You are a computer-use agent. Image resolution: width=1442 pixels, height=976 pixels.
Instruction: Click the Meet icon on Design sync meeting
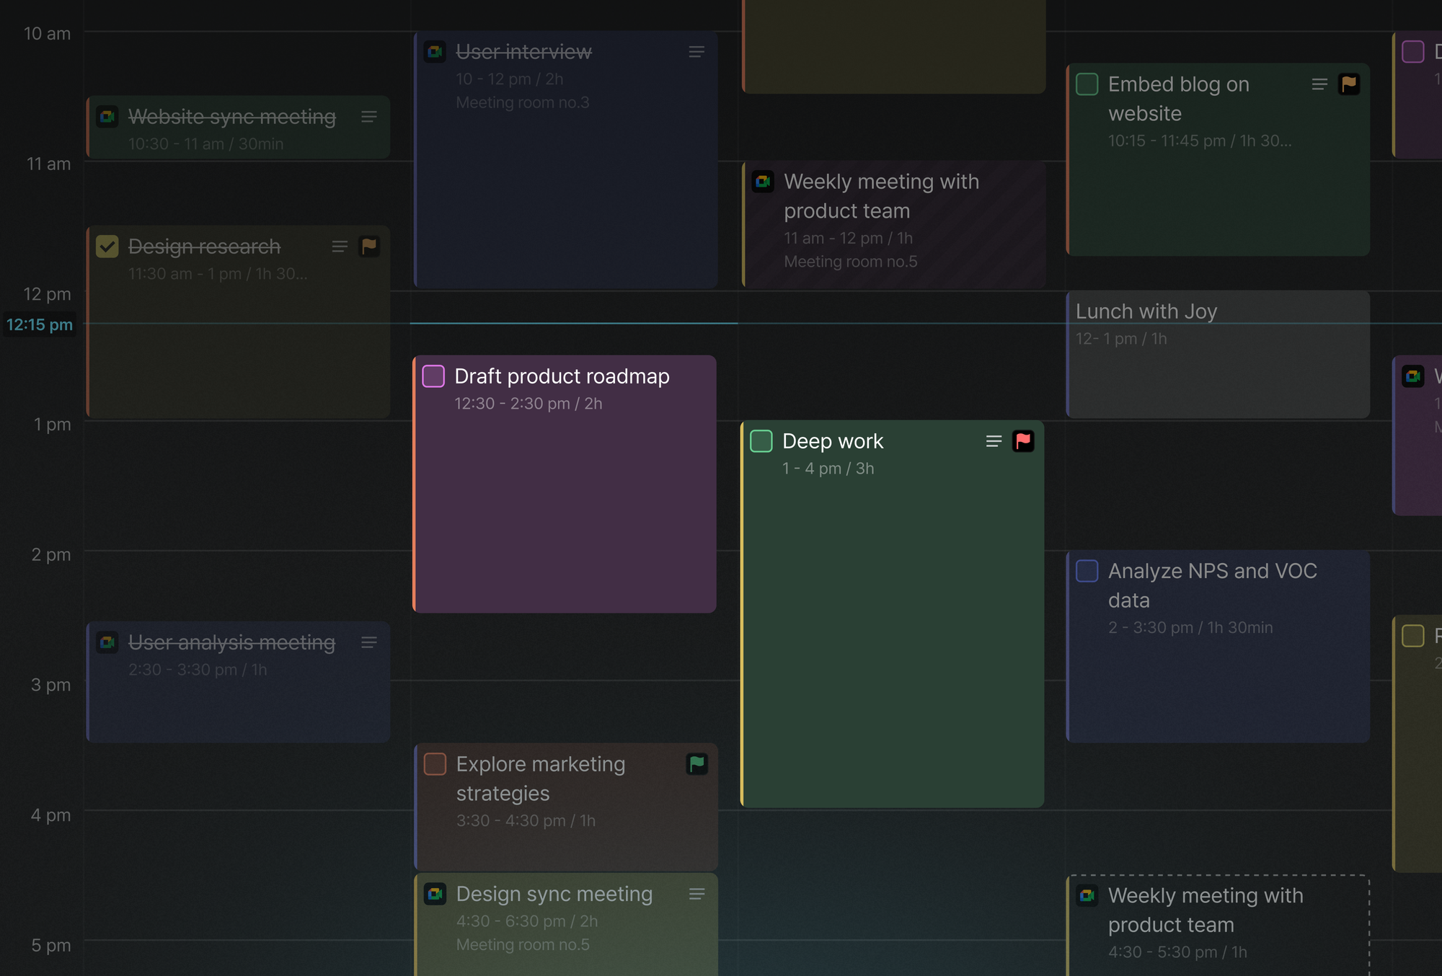435,894
